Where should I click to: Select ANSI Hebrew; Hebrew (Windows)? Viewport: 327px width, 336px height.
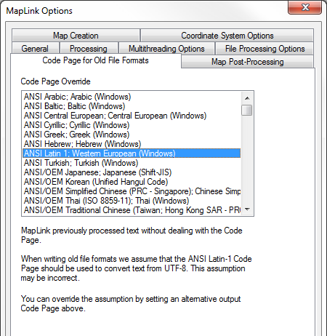click(132, 144)
